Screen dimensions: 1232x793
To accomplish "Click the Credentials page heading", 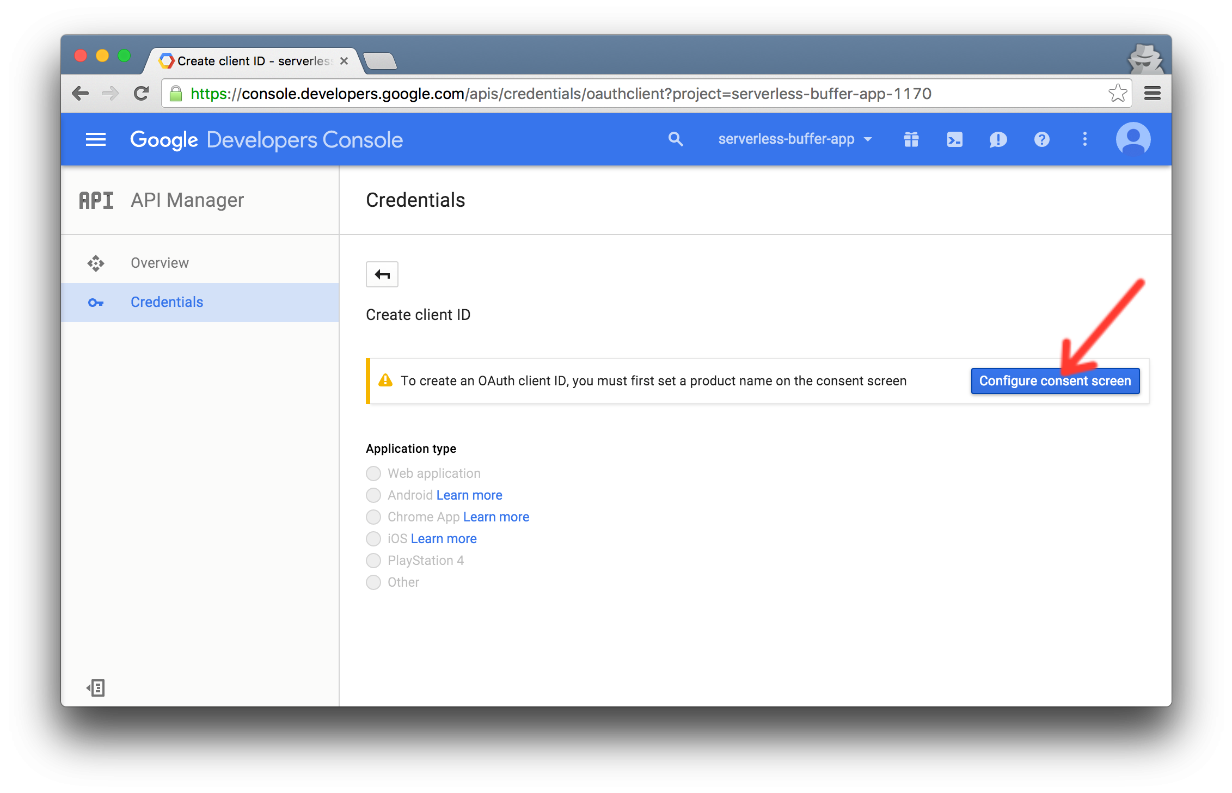I will (415, 200).
